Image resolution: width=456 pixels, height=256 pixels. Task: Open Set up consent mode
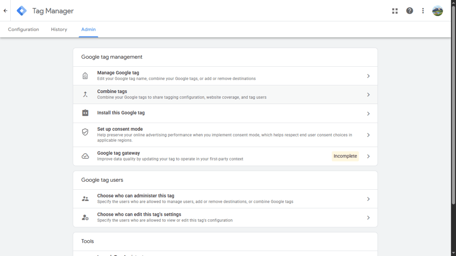[x=225, y=135]
